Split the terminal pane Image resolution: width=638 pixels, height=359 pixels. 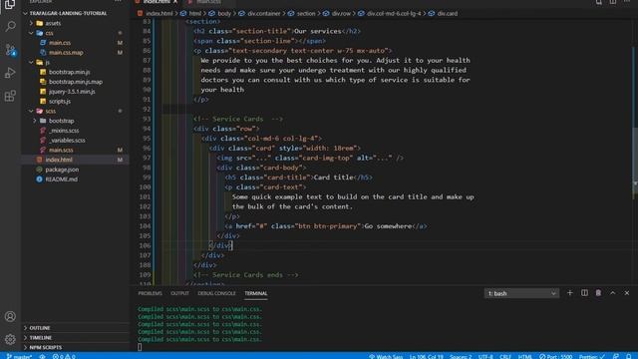click(584, 293)
